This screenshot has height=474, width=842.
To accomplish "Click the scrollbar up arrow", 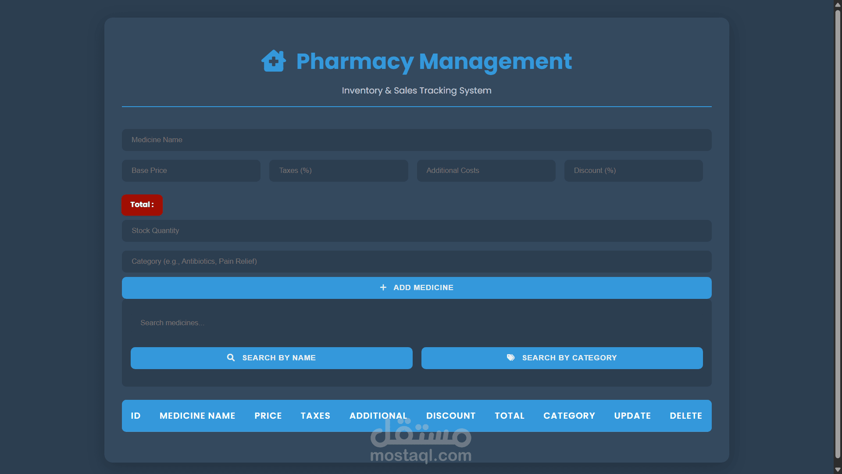I will coord(838,5).
